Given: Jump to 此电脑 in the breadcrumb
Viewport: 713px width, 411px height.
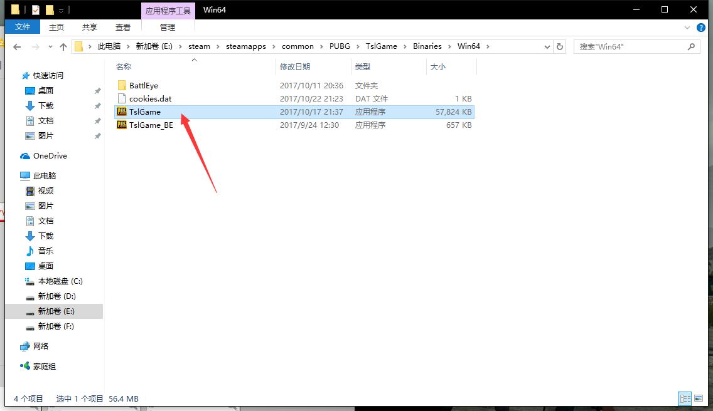Looking at the screenshot, I should 109,46.
